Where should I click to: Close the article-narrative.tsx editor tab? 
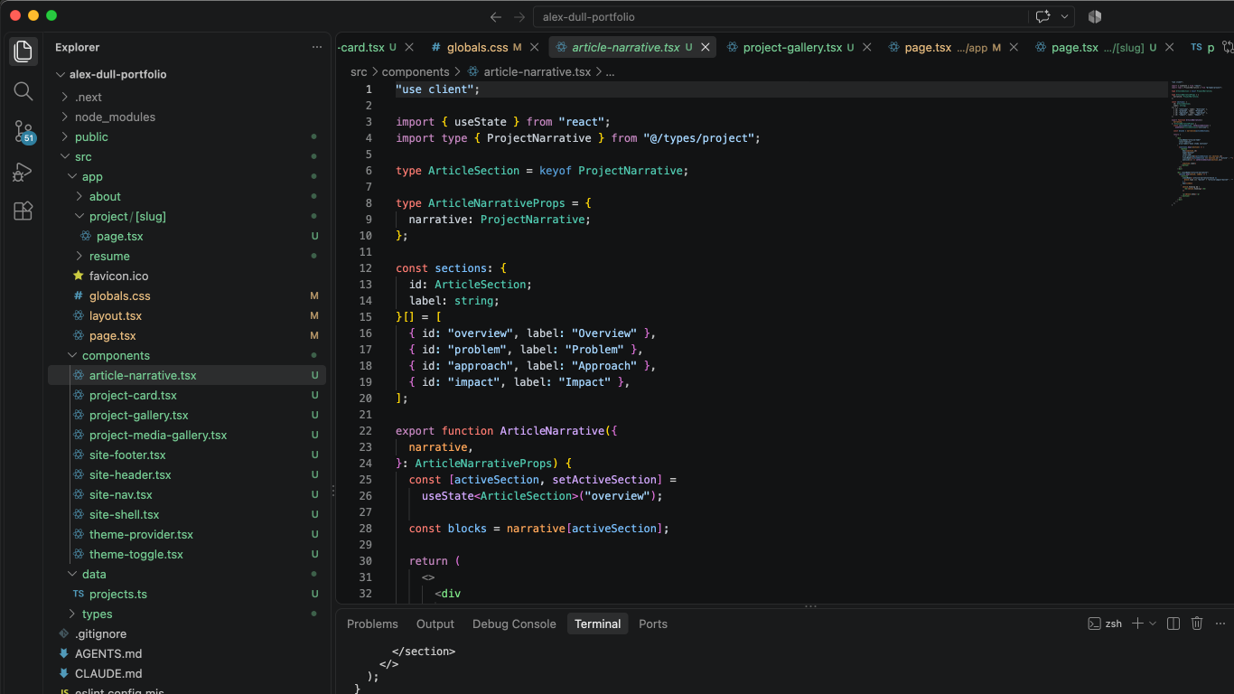click(706, 47)
